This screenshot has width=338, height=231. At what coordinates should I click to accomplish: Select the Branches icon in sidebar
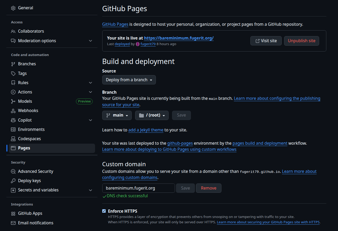pyautogui.click(x=13, y=64)
